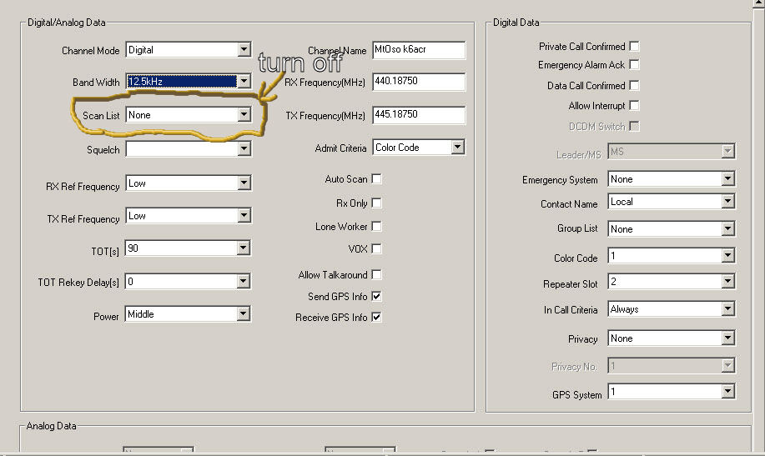Screen dimensions: 765x456
Task: Enable the Lone Worker checkbox
Action: 376,226
